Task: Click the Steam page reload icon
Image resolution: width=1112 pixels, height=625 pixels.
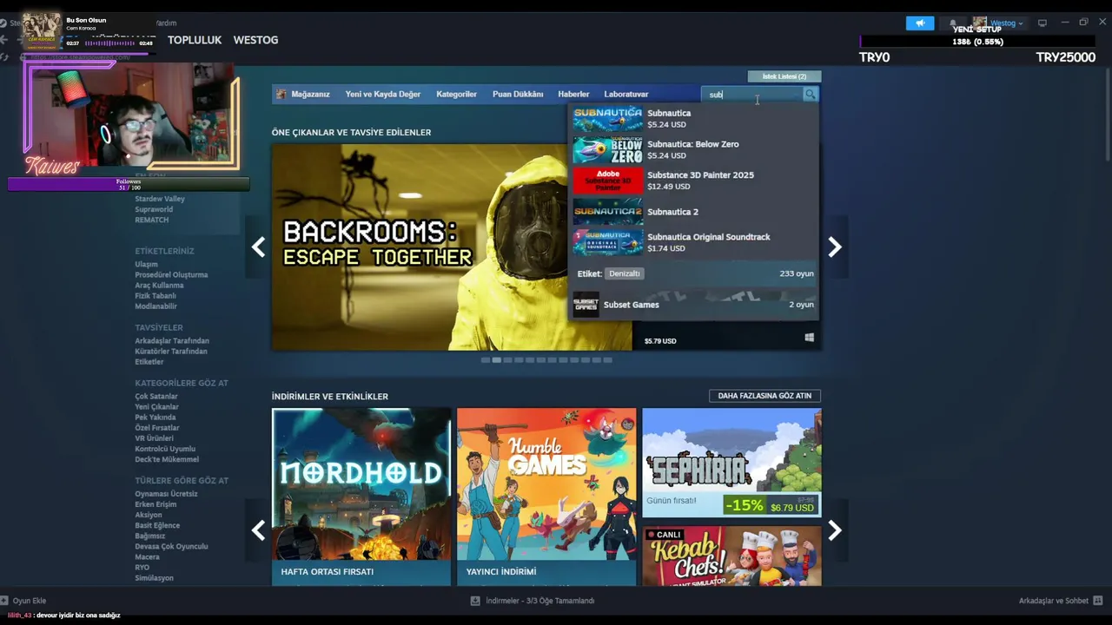Action: pyautogui.click(x=4, y=57)
